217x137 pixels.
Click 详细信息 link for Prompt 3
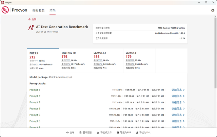pos(177,102)
